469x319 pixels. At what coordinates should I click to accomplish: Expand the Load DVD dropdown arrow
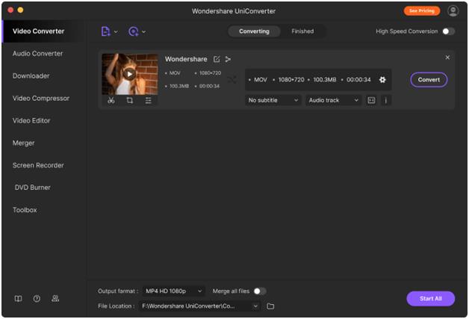pos(144,31)
